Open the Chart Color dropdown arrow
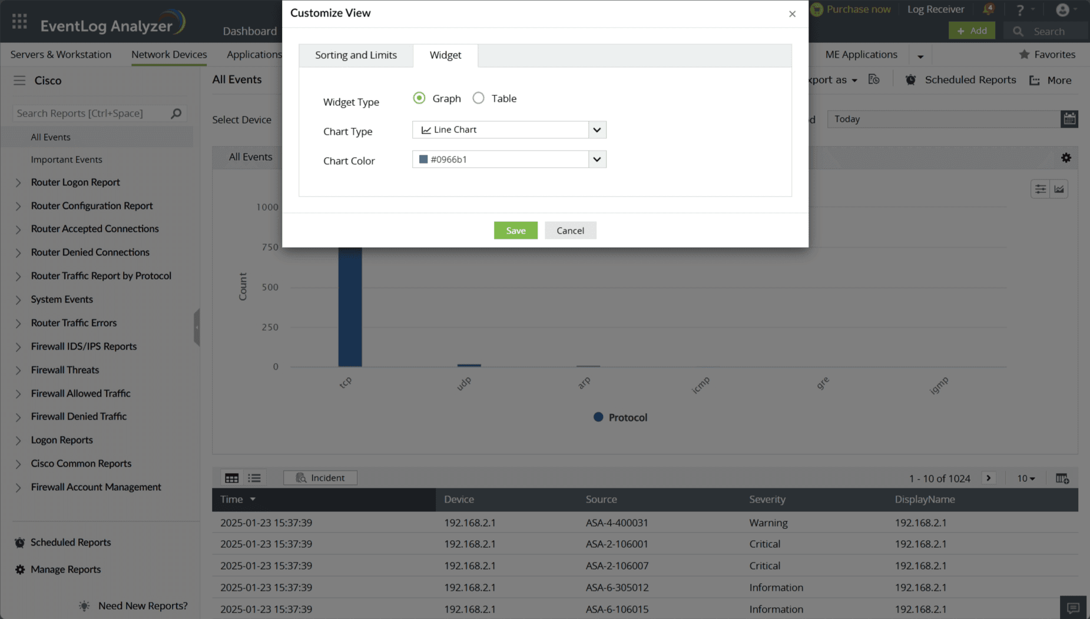Viewport: 1090px width, 619px height. 597,159
